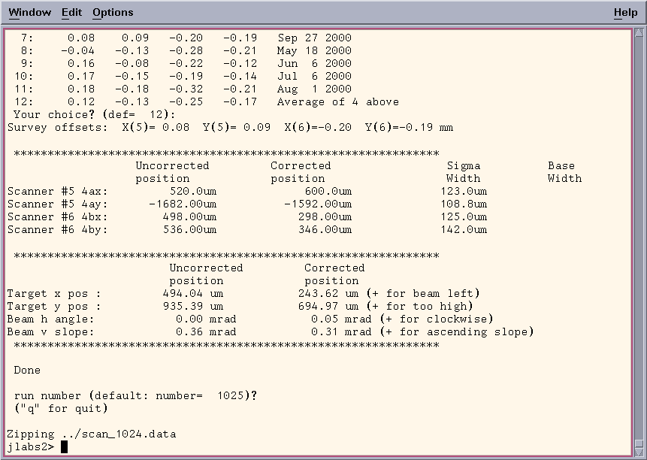This screenshot has width=647, height=460.
Task: Click the date Aug 1 2000
Action: (x=314, y=89)
